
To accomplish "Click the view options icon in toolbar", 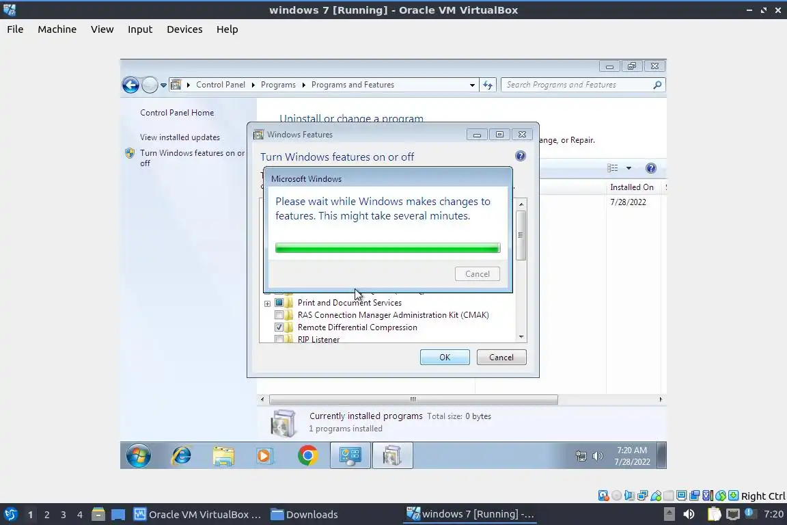I will tap(612, 167).
